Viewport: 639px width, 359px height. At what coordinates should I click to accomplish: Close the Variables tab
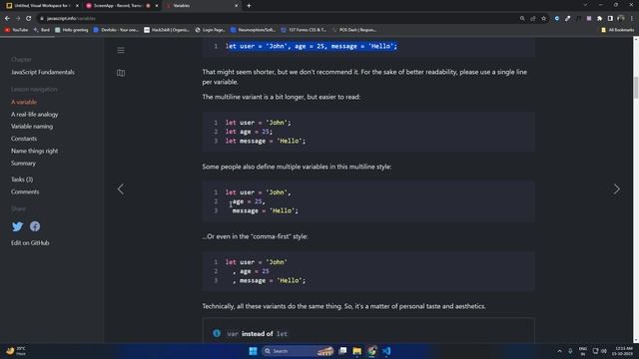click(236, 6)
